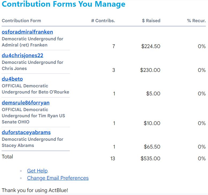Open Change Email Preferences link
The height and width of the screenshot is (195, 208).
click(x=58, y=178)
